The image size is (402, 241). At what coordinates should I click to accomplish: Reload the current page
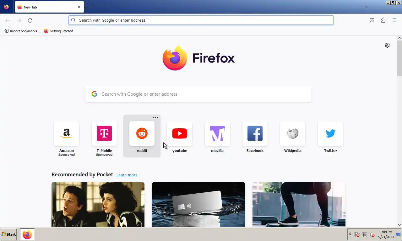(30, 20)
